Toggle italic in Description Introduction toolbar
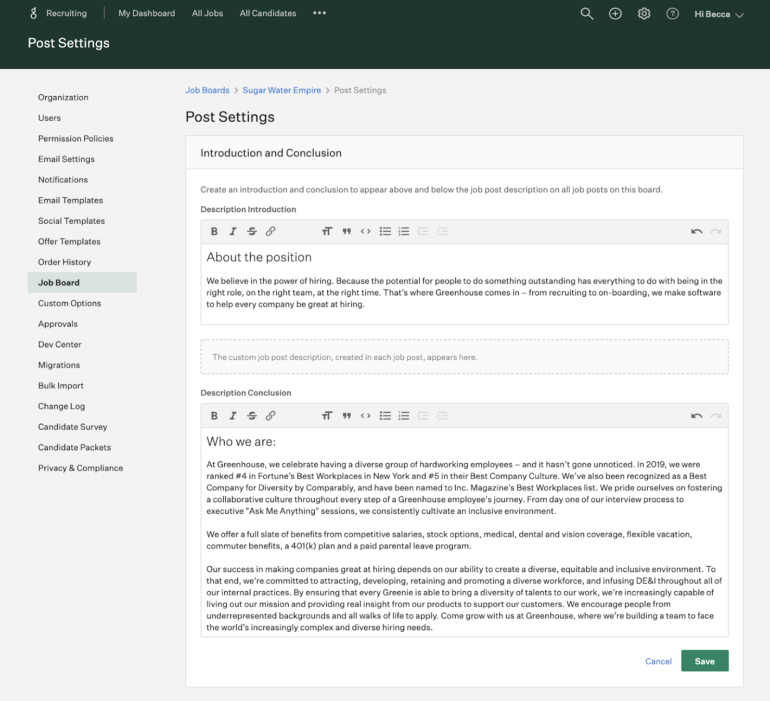This screenshot has width=770, height=701. [x=233, y=231]
